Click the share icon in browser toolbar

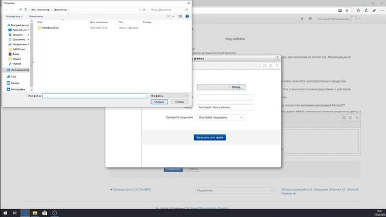[x=374, y=11]
